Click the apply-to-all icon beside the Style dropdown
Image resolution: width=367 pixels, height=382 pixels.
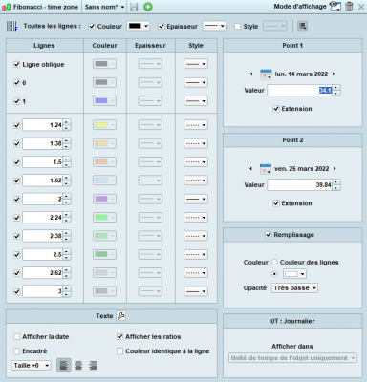[302, 26]
